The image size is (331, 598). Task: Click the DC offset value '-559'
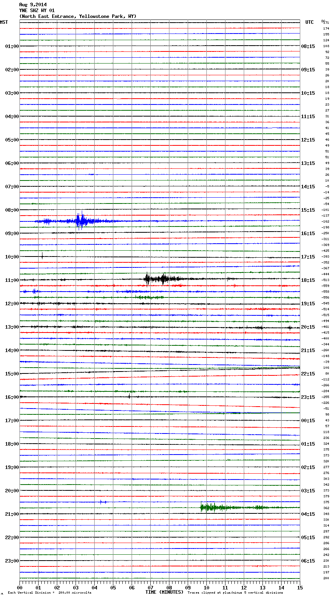[326, 286]
